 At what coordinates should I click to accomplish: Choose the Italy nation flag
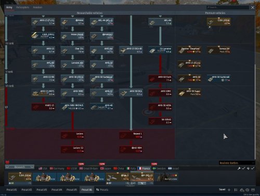click(131, 169)
